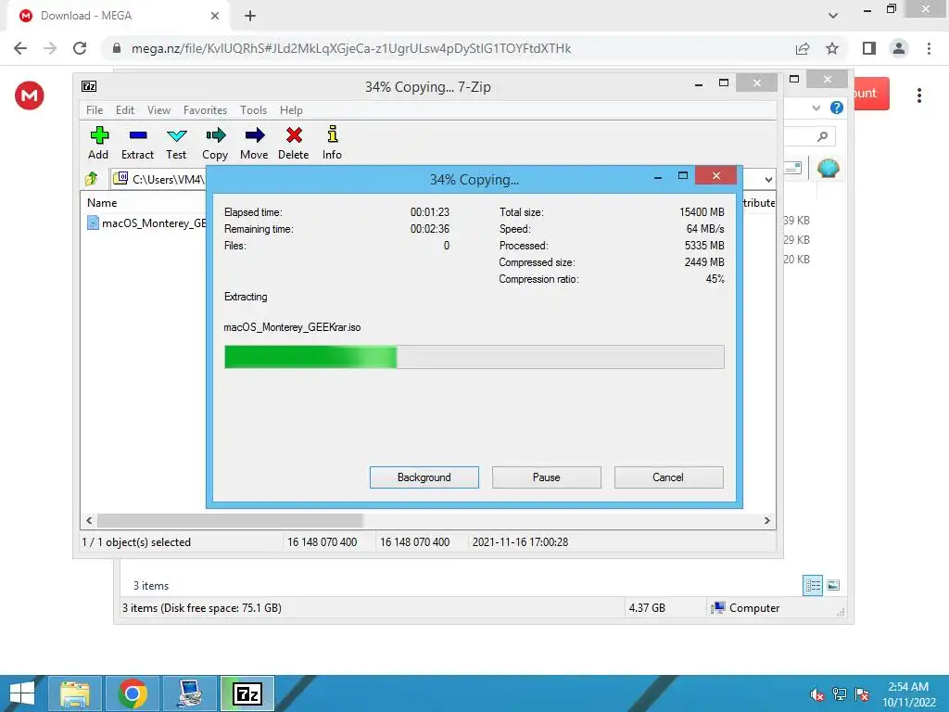Close the Download - MEGA tab
Image resolution: width=949 pixels, height=712 pixels.
click(x=215, y=16)
